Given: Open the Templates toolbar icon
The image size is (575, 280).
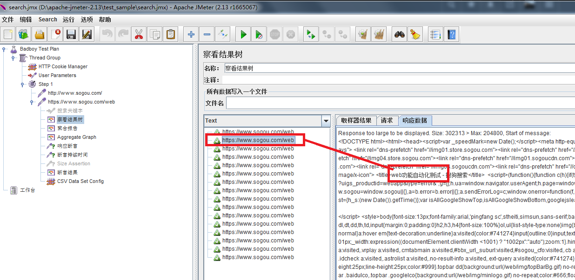Looking at the screenshot, I should 23,34.
